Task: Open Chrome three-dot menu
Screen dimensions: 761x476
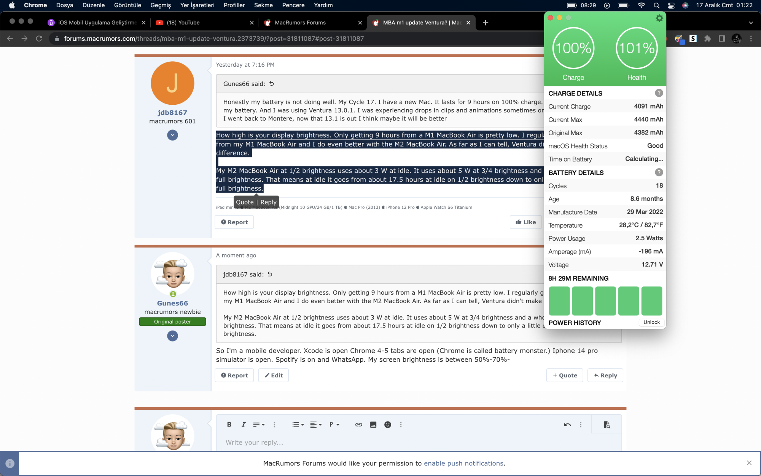Action: click(751, 38)
